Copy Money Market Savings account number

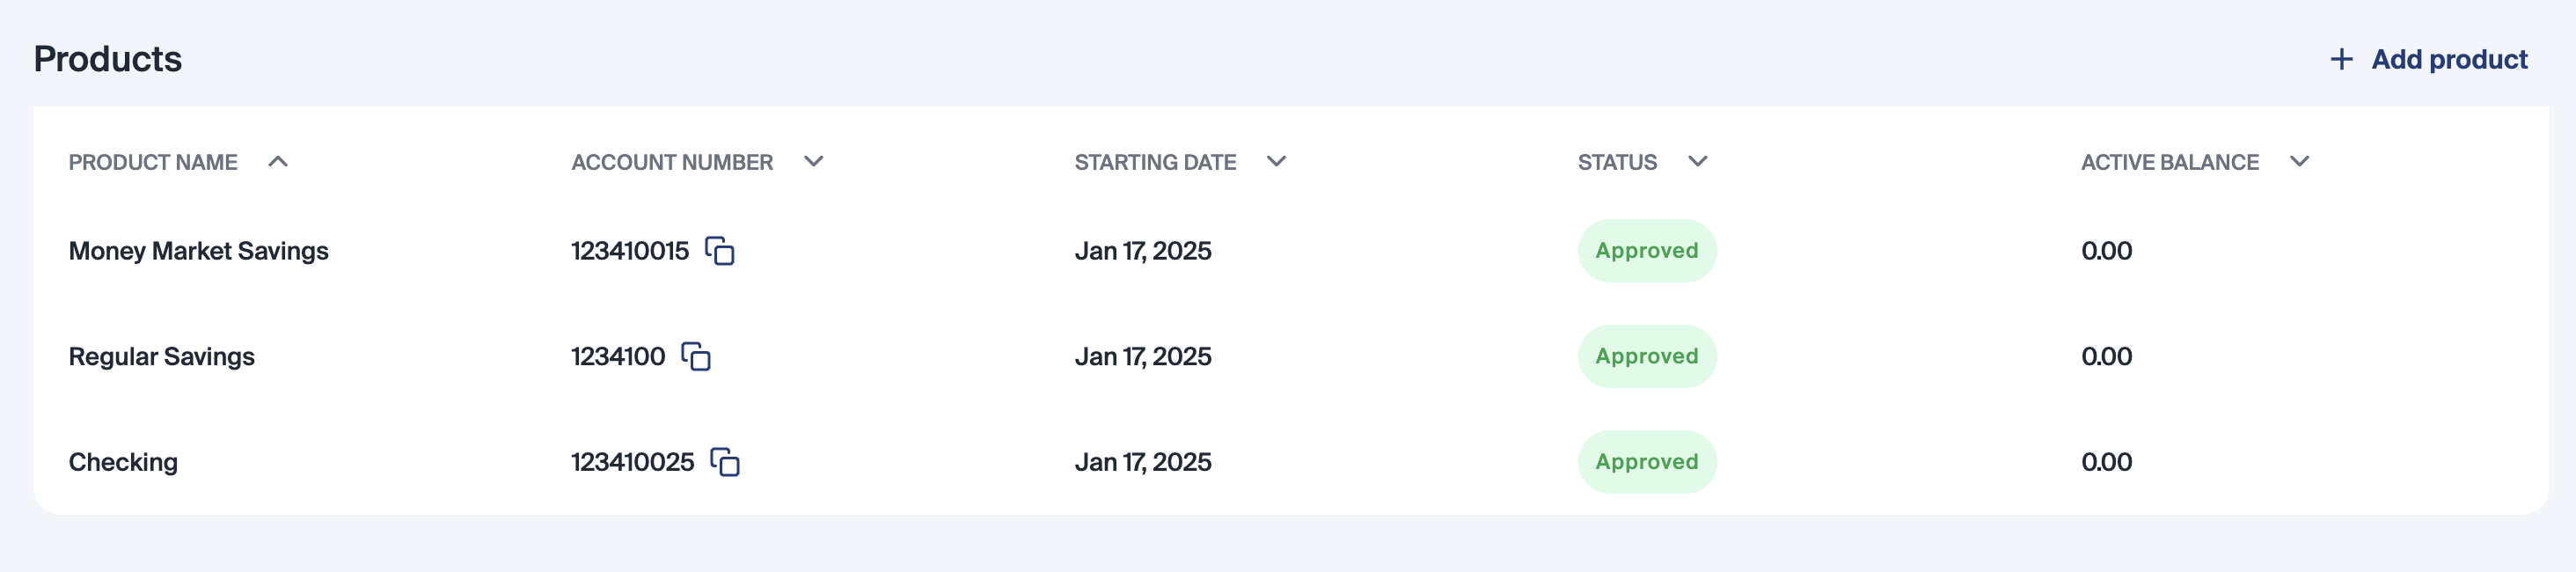click(720, 251)
